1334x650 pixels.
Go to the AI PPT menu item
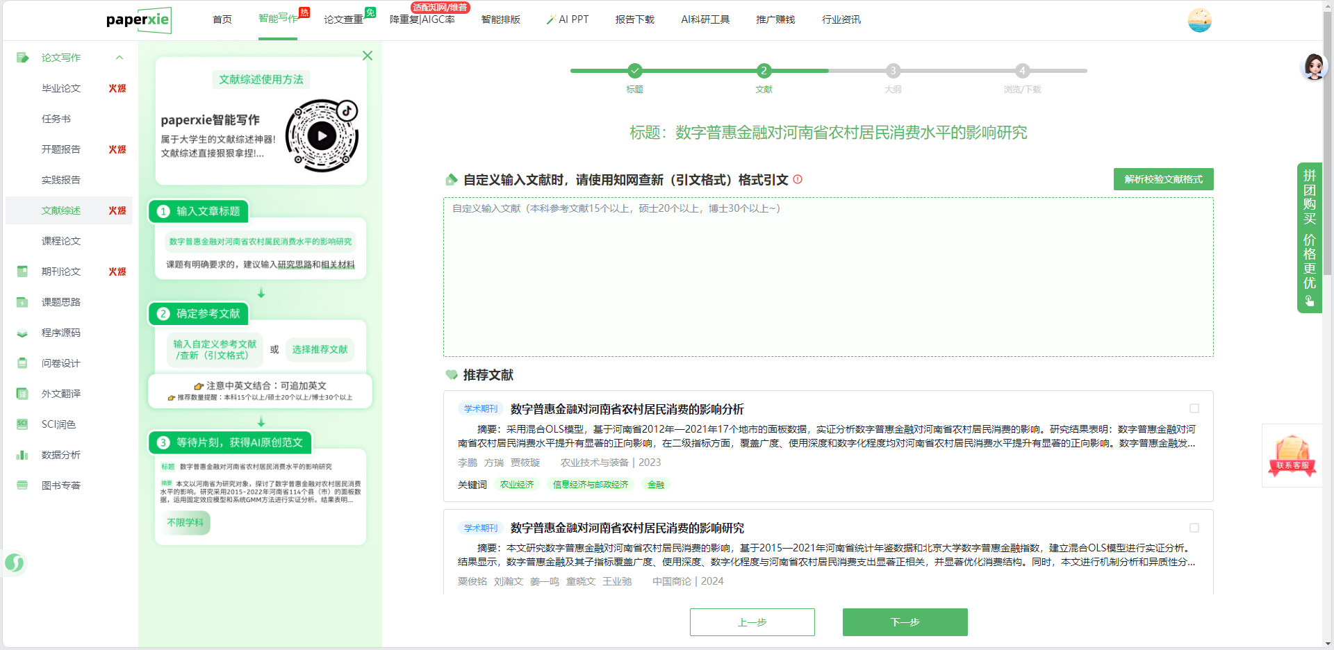(x=568, y=19)
